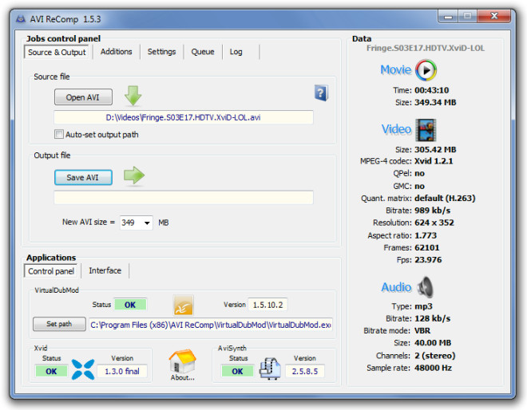Screen dimensions: 527x410
Task: Click the AviSynth OK status indicator
Action: (x=238, y=372)
